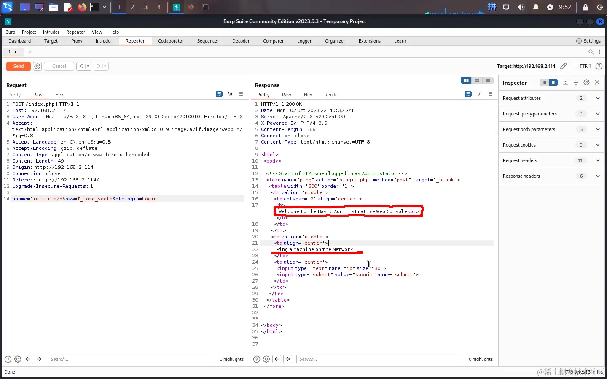Open Kali applications menu

pos(8,7)
